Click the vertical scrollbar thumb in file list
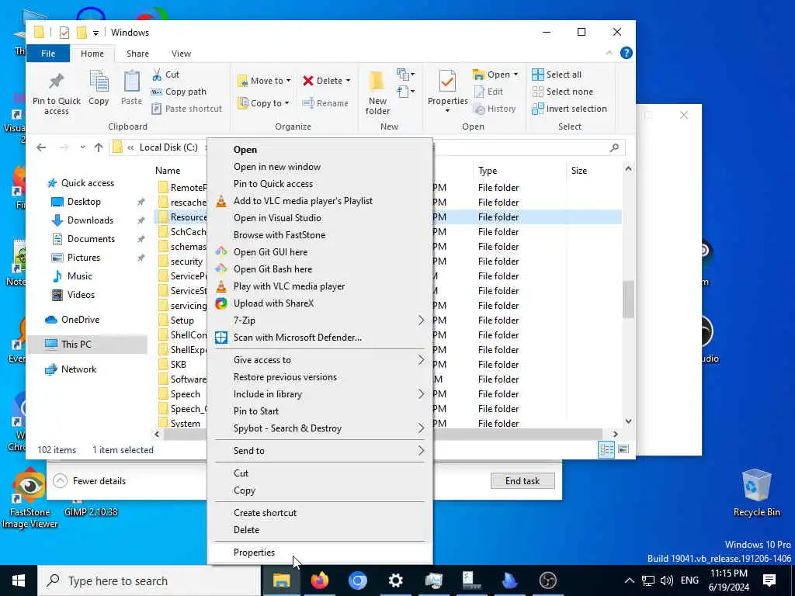The height and width of the screenshot is (596, 795). 628,299
